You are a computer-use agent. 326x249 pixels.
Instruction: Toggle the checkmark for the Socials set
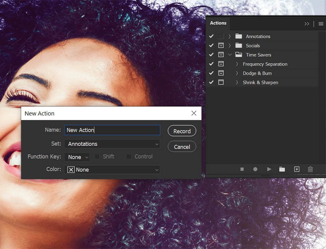pos(211,46)
